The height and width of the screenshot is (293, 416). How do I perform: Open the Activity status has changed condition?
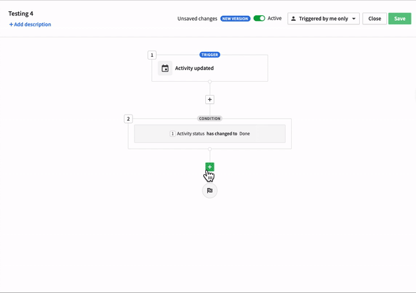pyautogui.click(x=209, y=133)
